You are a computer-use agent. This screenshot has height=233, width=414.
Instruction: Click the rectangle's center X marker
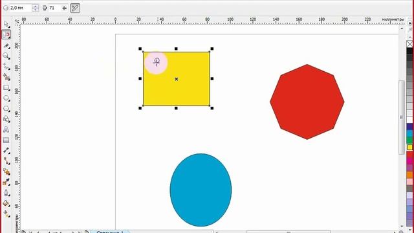(177, 79)
